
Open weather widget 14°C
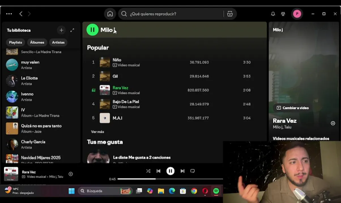point(19,191)
